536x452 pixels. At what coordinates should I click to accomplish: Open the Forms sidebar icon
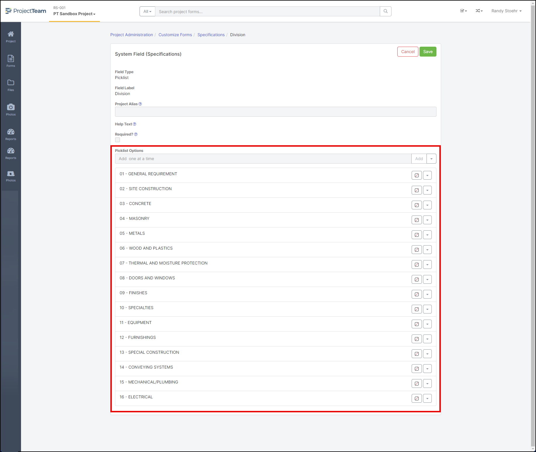pos(11,61)
